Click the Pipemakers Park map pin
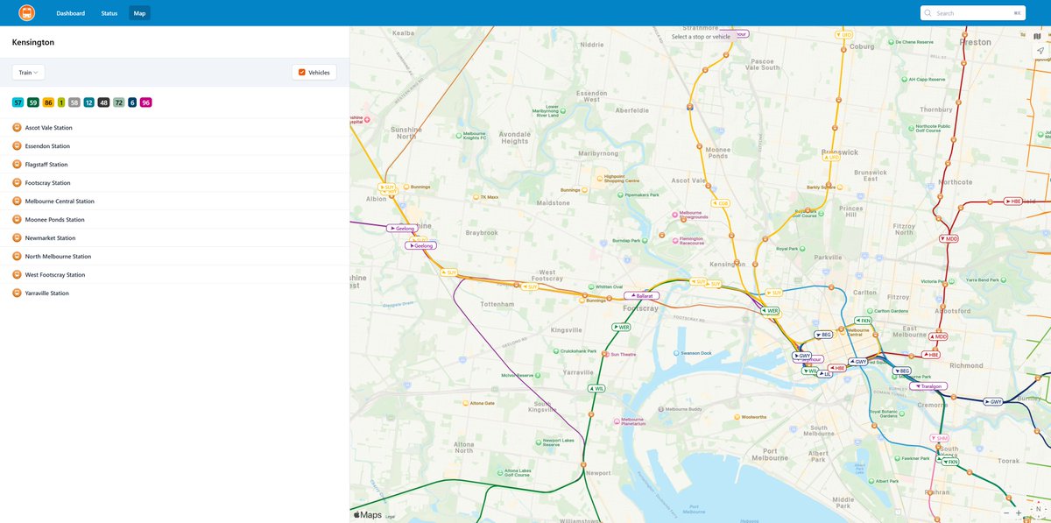Screen dimensions: 1051x523 (618, 194)
